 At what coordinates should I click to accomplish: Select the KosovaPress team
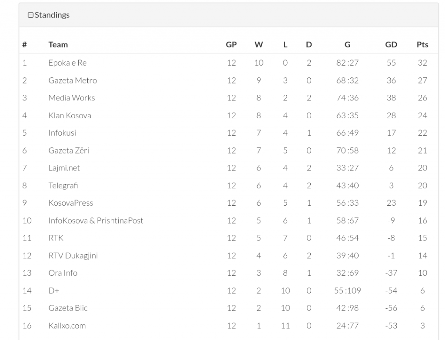click(x=71, y=203)
